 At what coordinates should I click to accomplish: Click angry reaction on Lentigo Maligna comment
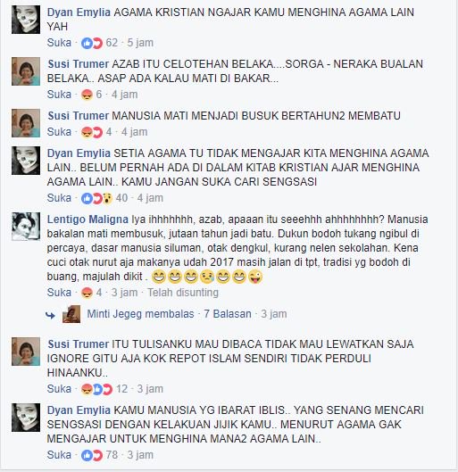tap(87, 293)
